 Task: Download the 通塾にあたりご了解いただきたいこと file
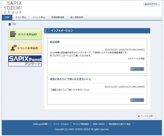coord(137,100)
